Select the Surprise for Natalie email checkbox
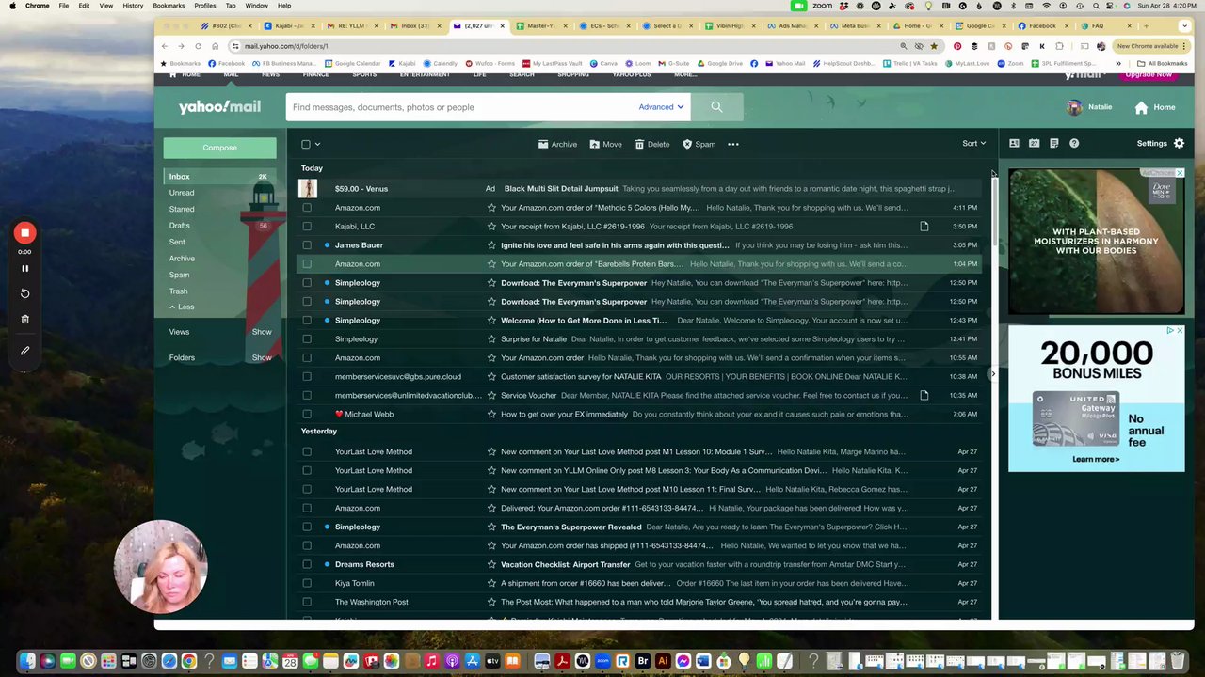Image resolution: width=1205 pixels, height=677 pixels. 307,339
